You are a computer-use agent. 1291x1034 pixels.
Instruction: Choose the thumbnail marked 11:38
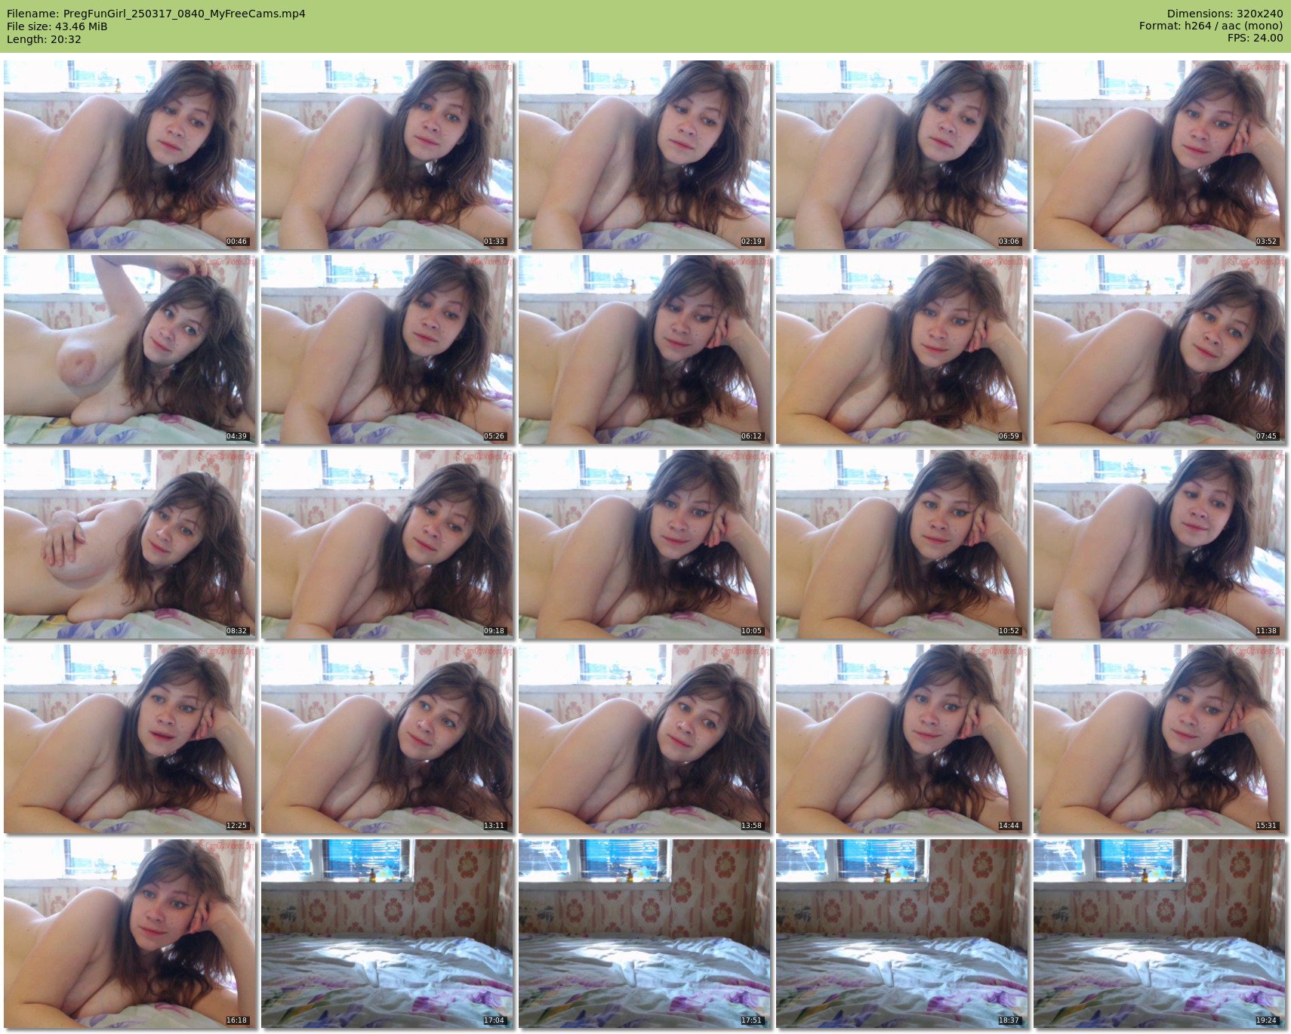point(1160,544)
